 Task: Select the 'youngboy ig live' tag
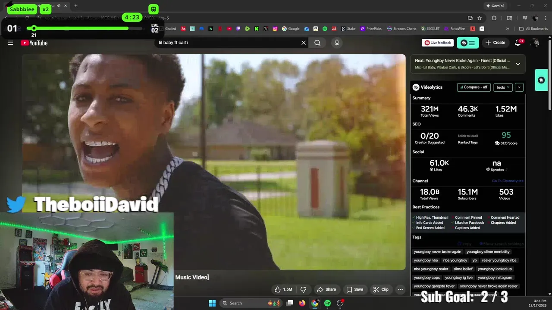pos(459,277)
